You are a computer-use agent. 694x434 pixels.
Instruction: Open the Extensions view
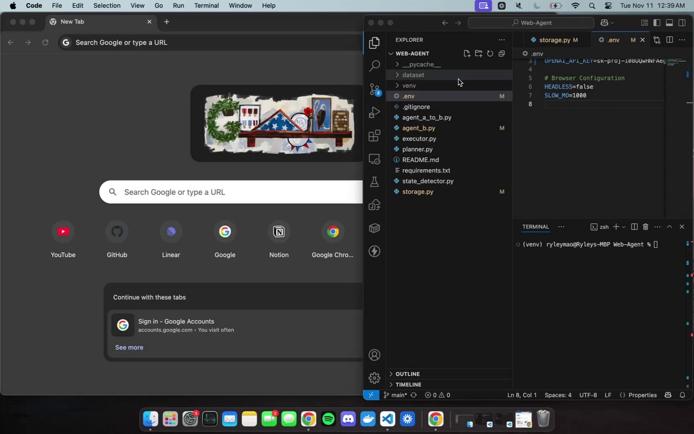[x=374, y=136]
